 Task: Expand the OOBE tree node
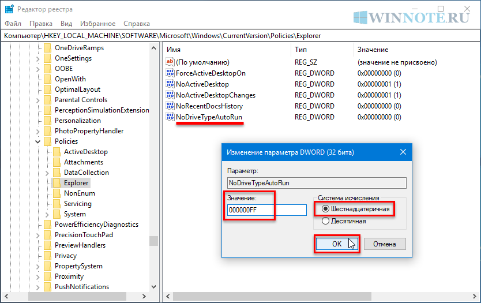(37, 69)
